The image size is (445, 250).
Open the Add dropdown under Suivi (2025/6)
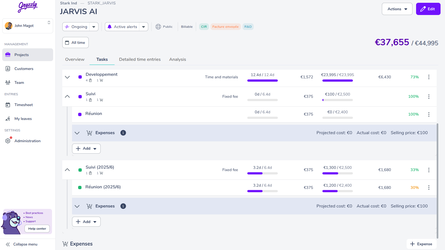tap(86, 222)
